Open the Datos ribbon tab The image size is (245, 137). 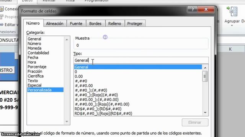(27, 1)
